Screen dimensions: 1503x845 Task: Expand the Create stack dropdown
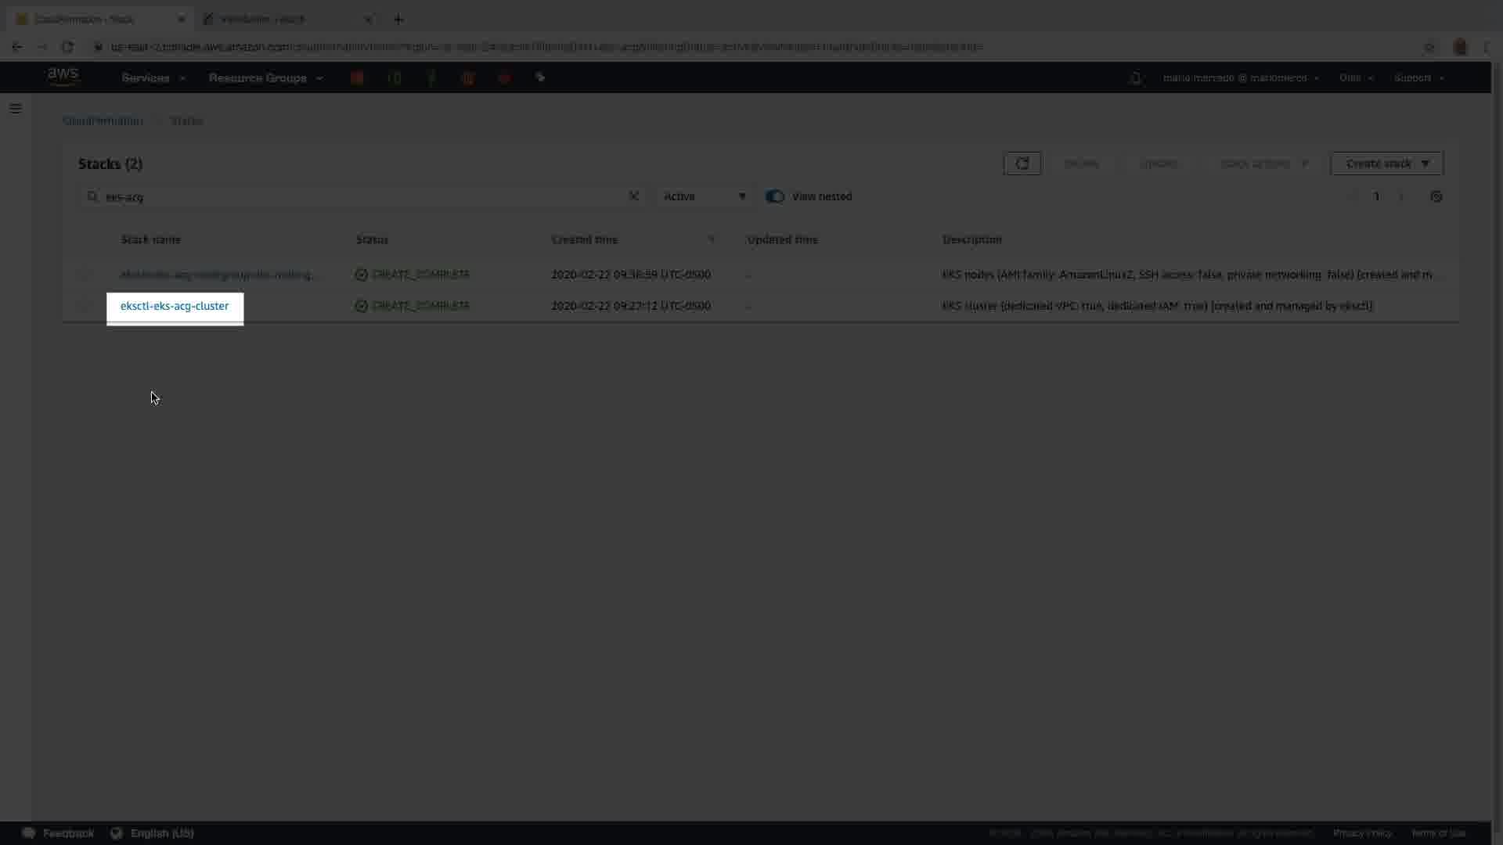pyautogui.click(x=1386, y=164)
